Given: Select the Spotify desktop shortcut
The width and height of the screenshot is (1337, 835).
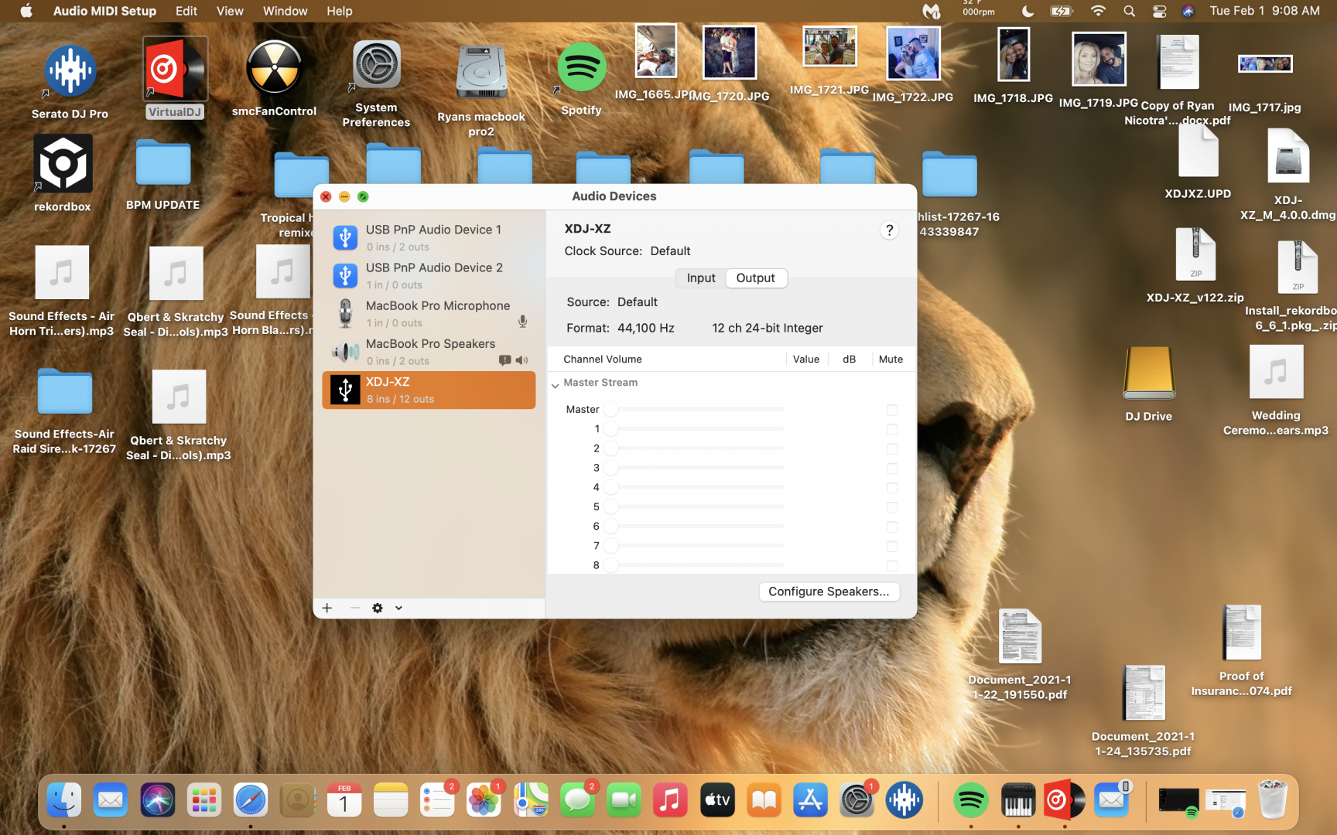Looking at the screenshot, I should [x=581, y=78].
